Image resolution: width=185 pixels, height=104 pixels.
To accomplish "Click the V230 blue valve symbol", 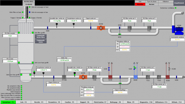I will tap(109, 69).
